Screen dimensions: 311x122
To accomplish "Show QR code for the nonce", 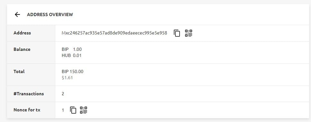I will click(x=84, y=110).
